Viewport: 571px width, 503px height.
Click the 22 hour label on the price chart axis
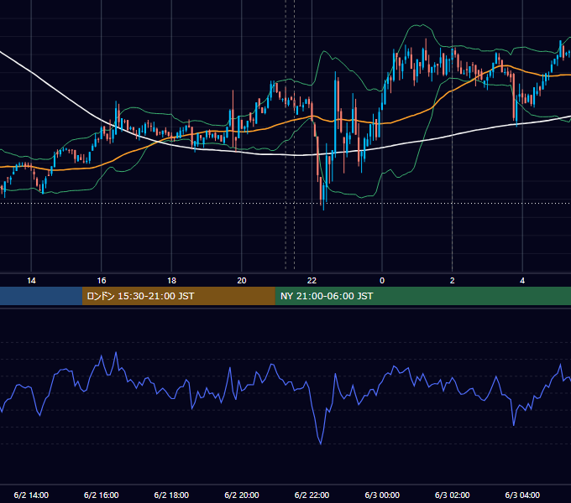tap(312, 281)
